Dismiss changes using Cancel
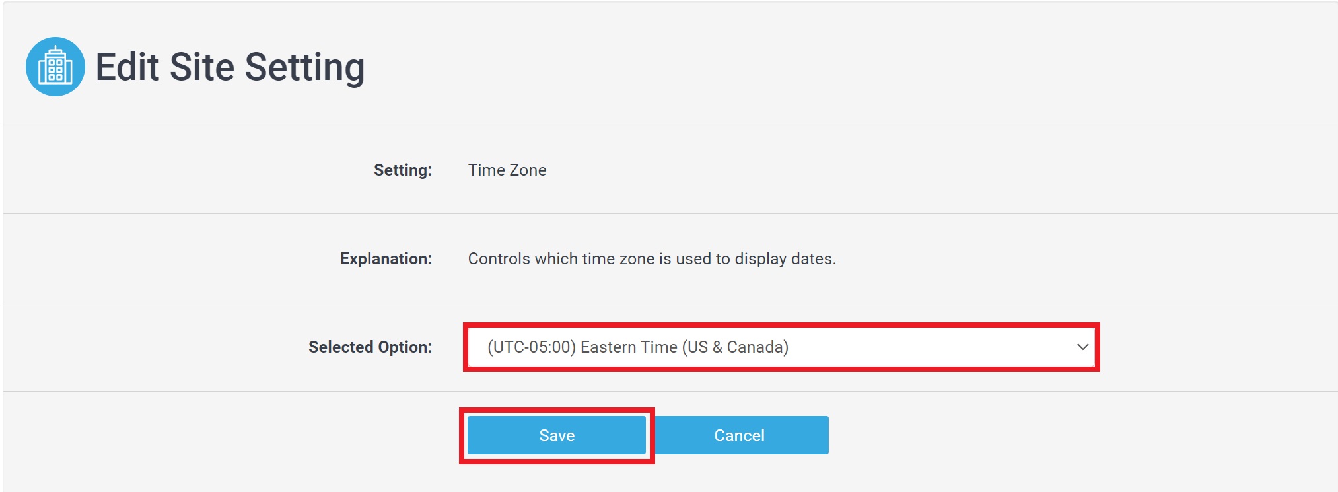The image size is (1338, 492). coord(739,435)
